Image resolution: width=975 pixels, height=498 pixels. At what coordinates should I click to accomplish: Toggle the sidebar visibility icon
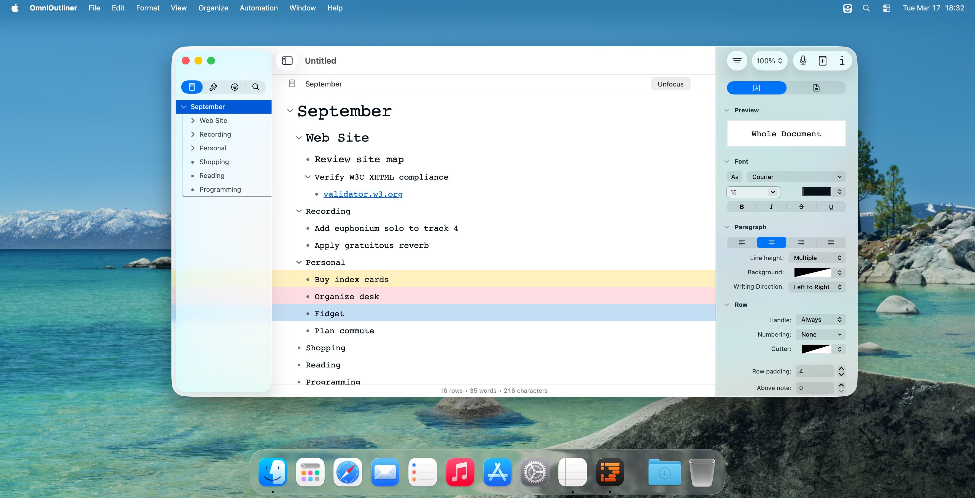[287, 61]
